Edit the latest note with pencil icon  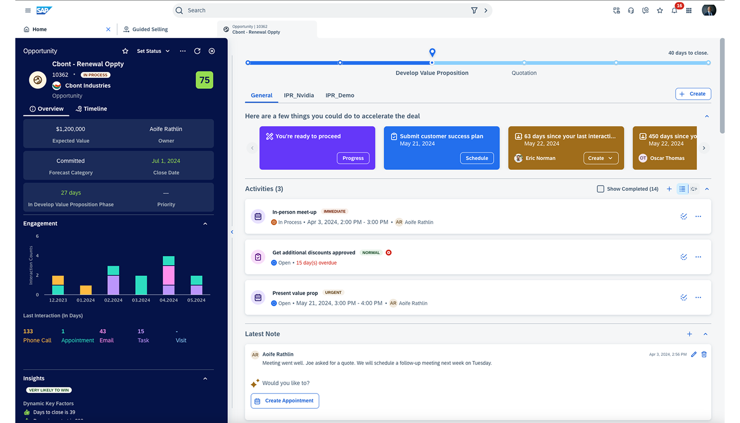[694, 354]
